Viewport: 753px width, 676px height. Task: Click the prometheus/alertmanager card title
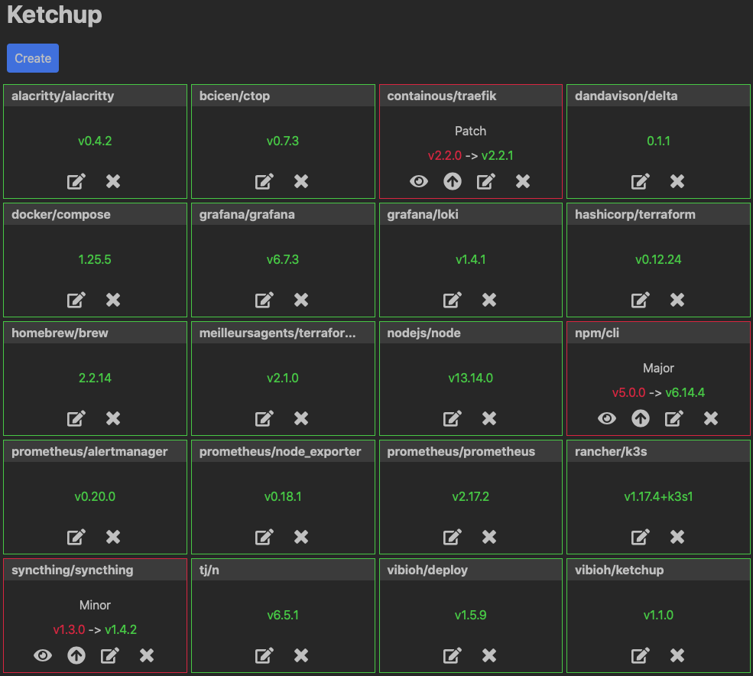(89, 452)
